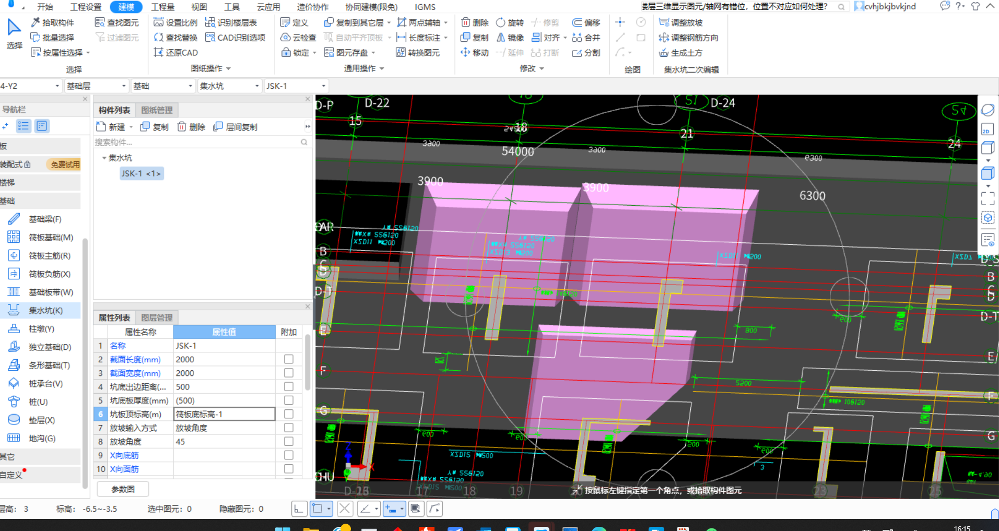
Task: Open the 工程量 ribbon tab
Action: [162, 7]
